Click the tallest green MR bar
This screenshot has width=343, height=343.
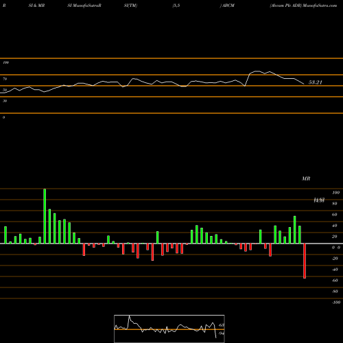[x=45, y=216]
